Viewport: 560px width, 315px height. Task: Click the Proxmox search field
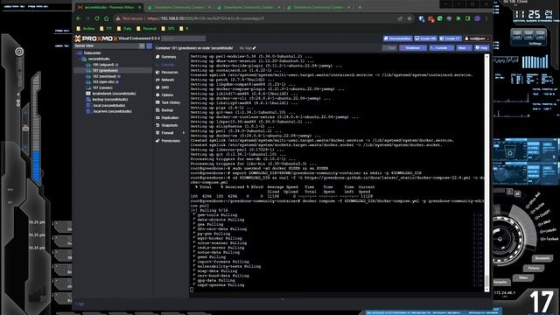pyautogui.click(x=184, y=38)
